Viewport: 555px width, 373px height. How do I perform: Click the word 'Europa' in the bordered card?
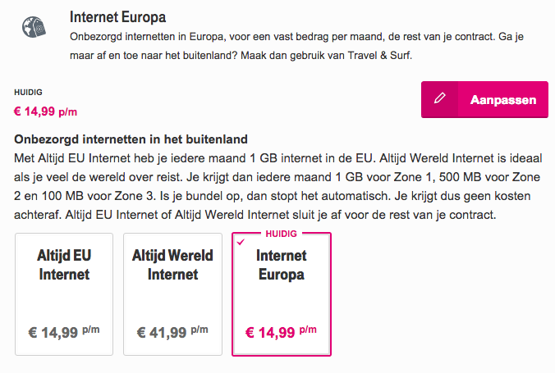pyautogui.click(x=282, y=275)
